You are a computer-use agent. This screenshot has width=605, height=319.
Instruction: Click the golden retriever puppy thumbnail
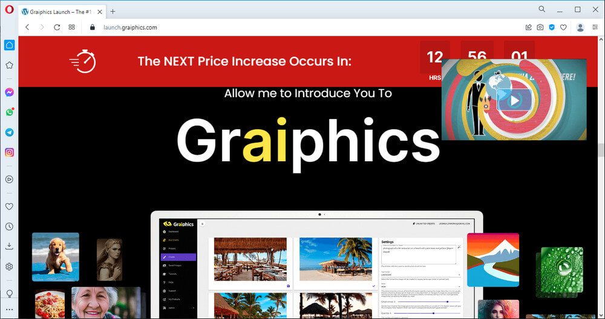pyautogui.click(x=56, y=257)
